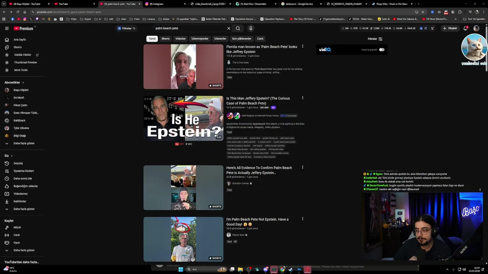
Task: Click the magnifier search button
Action: click(238, 28)
